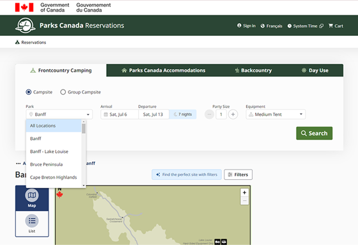Switch to the Day Use tab
Image resolution: width=358 pixels, height=245 pixels.
pyautogui.click(x=315, y=70)
